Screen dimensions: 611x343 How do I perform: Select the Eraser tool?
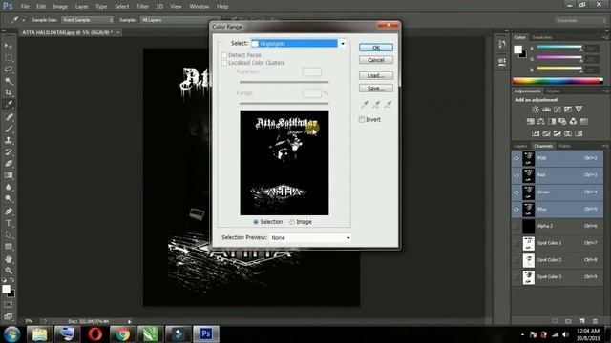click(x=9, y=163)
